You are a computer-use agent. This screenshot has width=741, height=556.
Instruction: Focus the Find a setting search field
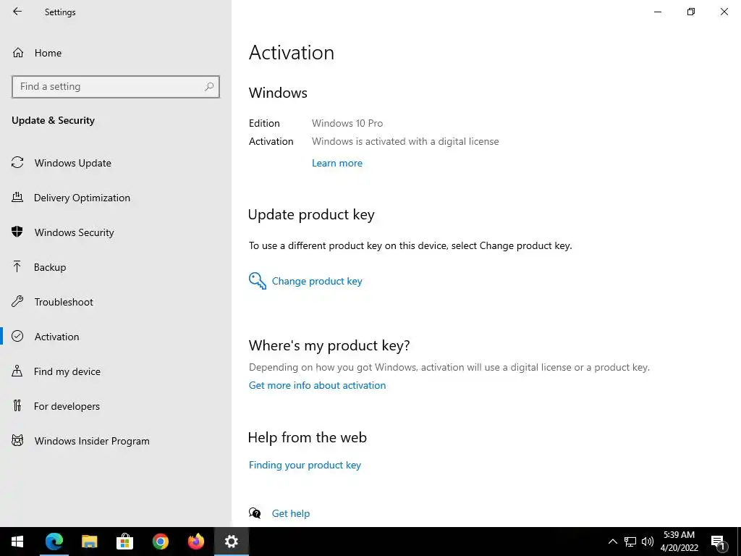116,87
